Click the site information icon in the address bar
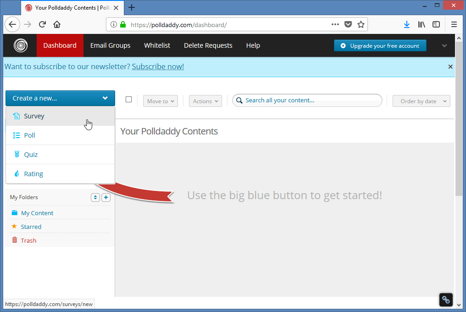The image size is (466, 312). pyautogui.click(x=114, y=24)
